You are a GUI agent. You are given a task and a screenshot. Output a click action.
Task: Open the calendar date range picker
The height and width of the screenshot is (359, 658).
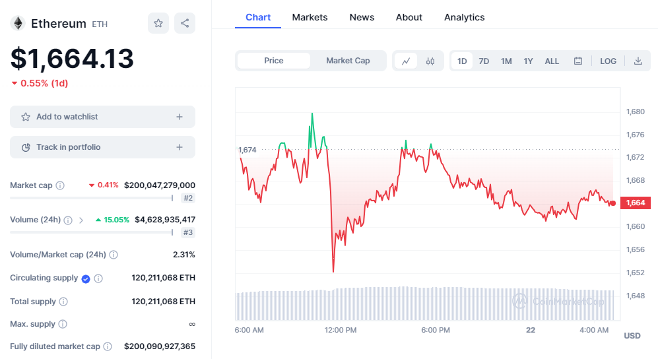578,61
